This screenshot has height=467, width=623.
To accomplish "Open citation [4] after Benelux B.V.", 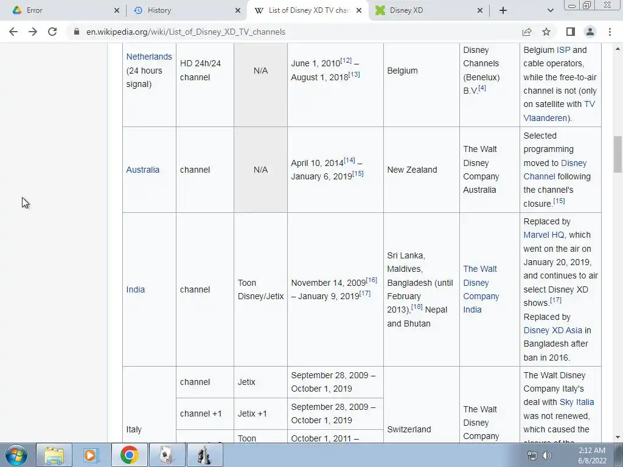I will [482, 88].
